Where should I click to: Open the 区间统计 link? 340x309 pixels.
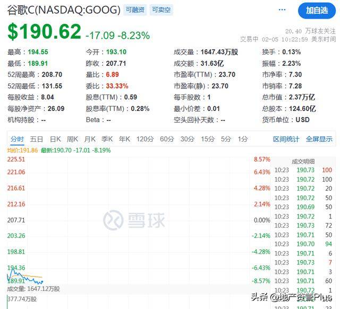click(x=286, y=139)
